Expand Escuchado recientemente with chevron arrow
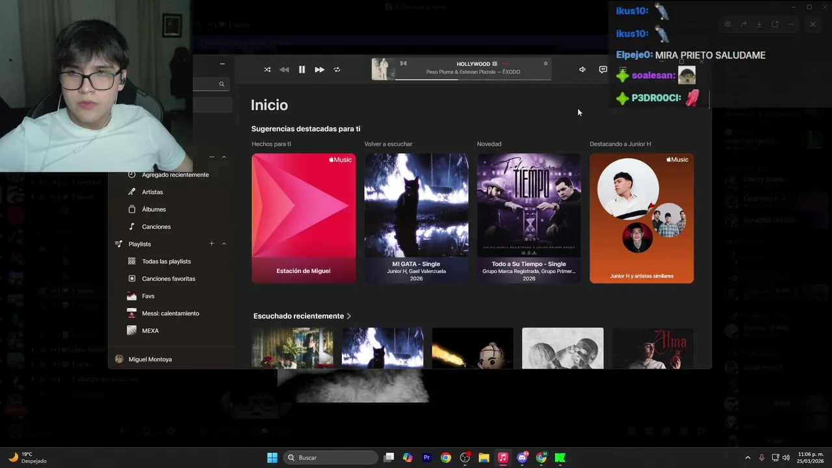The image size is (832, 468). point(349,316)
